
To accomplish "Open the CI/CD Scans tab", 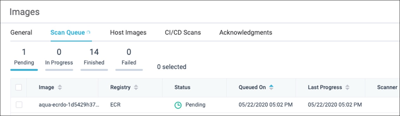I will point(183,32).
